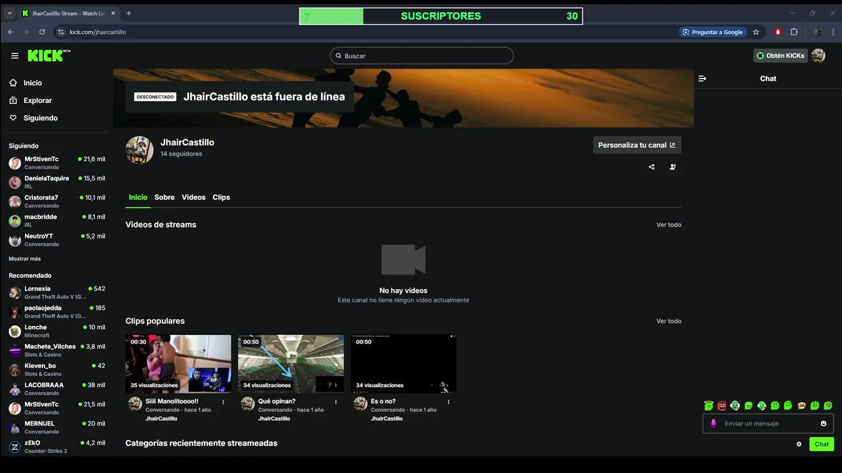Reload the page with browser refresh
Image resolution: width=842 pixels, height=473 pixels.
[42, 32]
